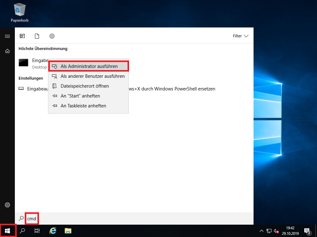The image size is (317, 237).
Task: Open File Explorer from the taskbar
Action: point(68,231)
